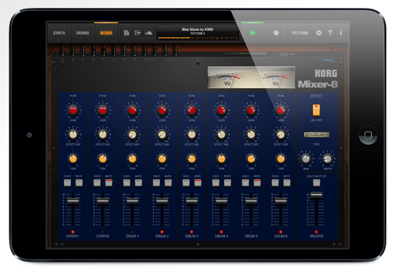
Task: Tap the Blue Gismo song title display
Action: [x=197, y=31]
